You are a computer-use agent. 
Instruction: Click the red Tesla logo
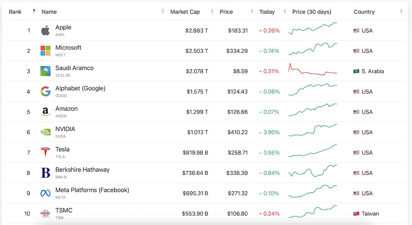coord(45,152)
